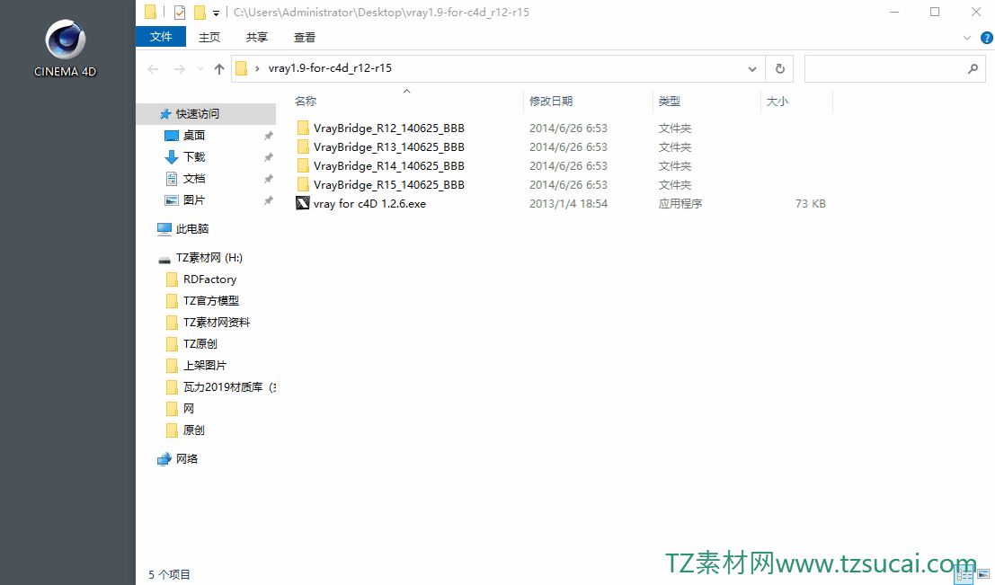The height and width of the screenshot is (585, 995).
Task: Click the folder icon of VrayBridge_R15_140625_BBB
Action: coord(303,185)
